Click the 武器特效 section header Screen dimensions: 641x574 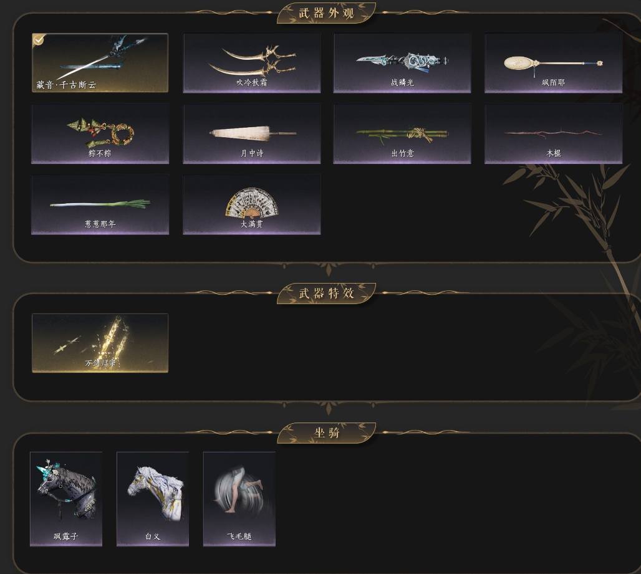(x=326, y=294)
